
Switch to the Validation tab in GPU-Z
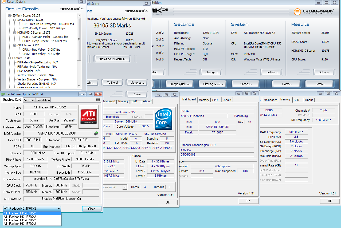44,100
